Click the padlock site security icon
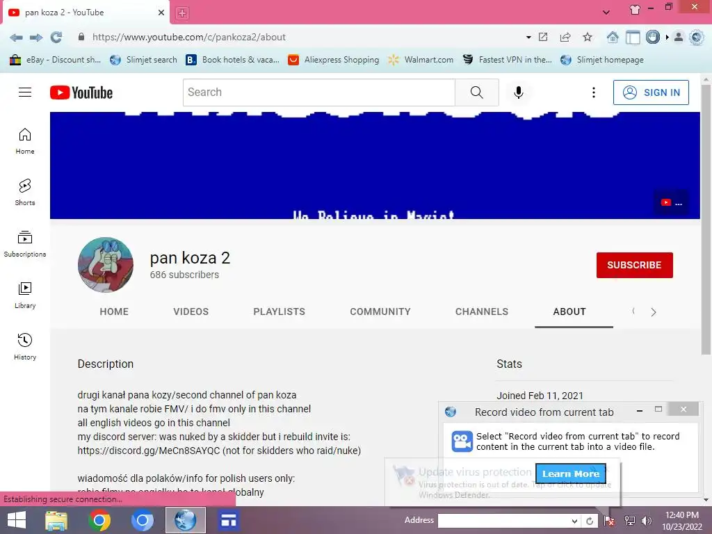 coord(81,37)
